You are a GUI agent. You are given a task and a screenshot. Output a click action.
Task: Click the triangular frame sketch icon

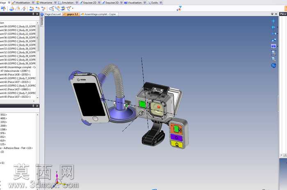point(51,9)
